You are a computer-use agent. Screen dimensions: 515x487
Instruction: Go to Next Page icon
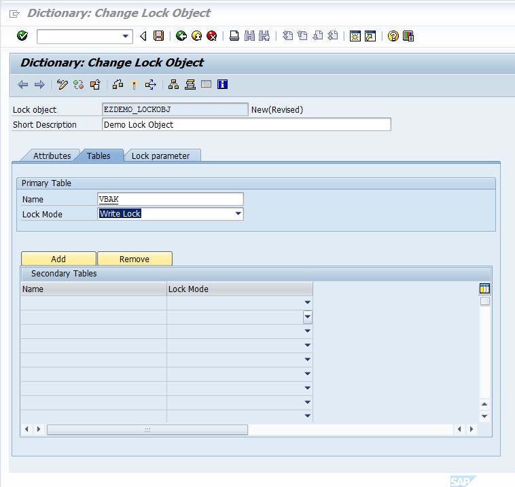317,35
